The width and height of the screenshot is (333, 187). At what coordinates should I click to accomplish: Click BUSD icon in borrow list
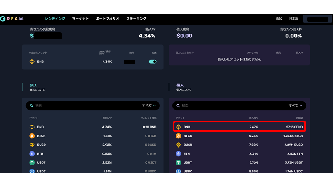179,145
